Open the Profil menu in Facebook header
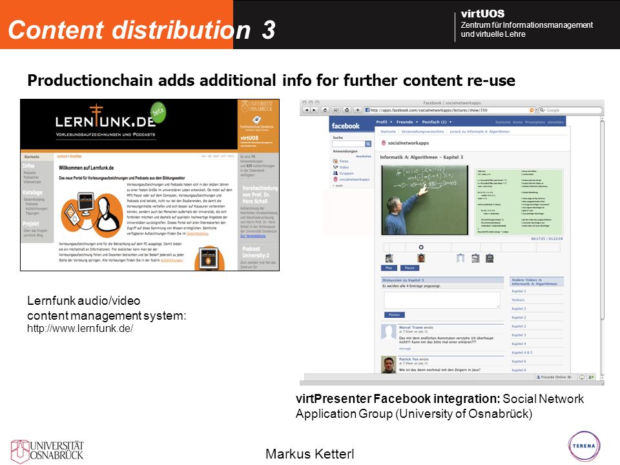This screenshot has height=465, width=620. (382, 122)
